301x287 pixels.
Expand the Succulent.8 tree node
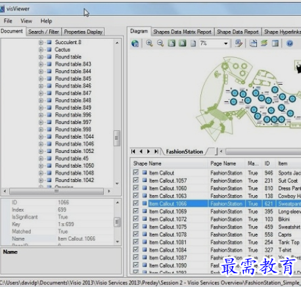click(x=41, y=42)
